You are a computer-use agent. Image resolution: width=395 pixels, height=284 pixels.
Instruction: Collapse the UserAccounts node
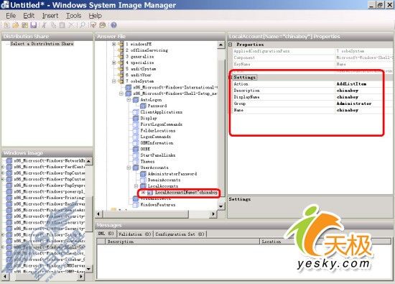click(x=129, y=168)
